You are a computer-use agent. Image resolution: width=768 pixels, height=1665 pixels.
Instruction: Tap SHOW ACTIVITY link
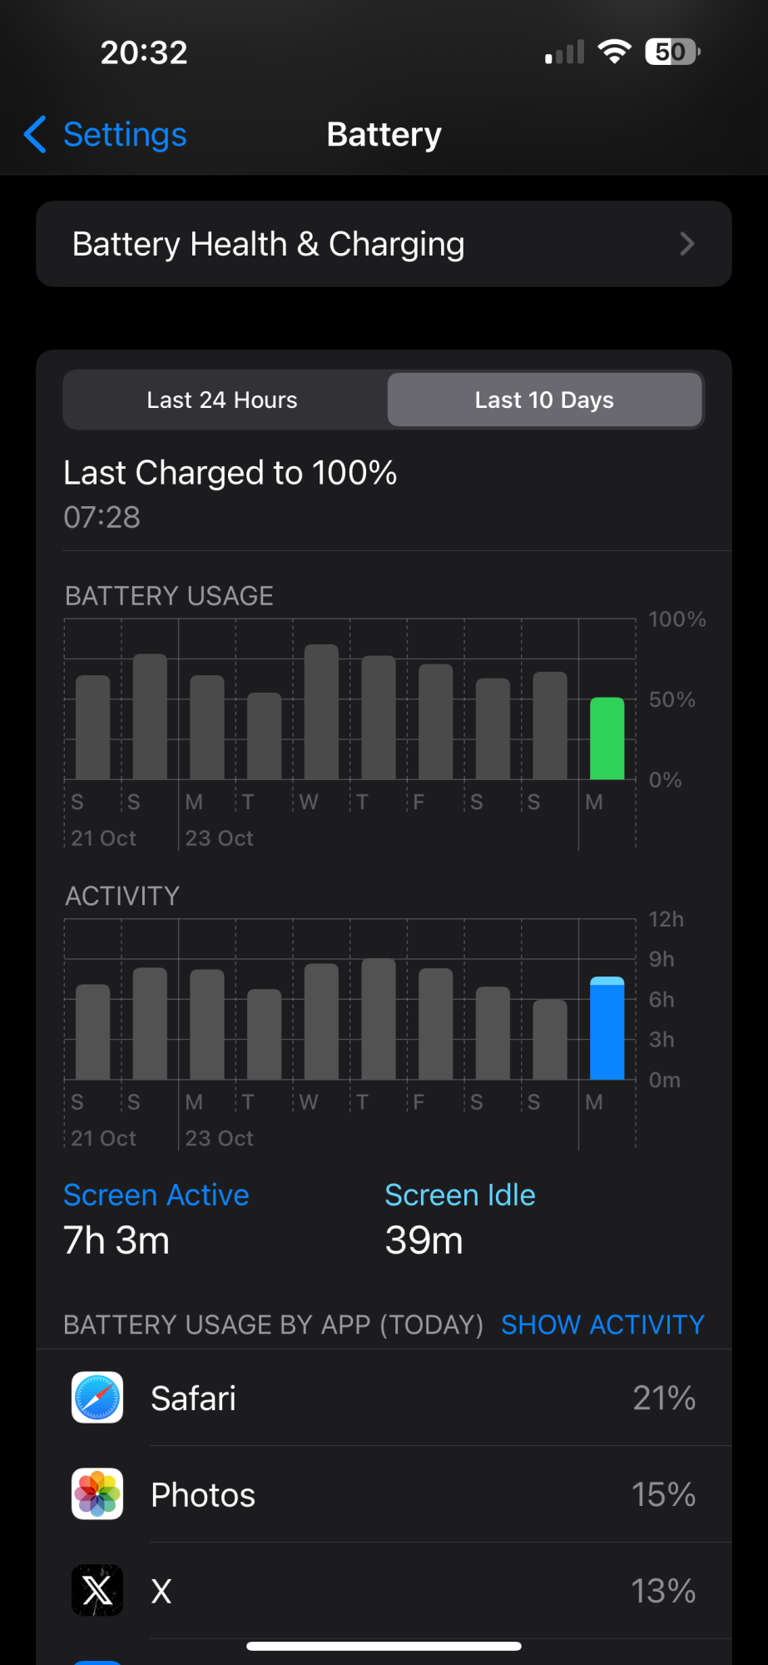click(x=602, y=1325)
